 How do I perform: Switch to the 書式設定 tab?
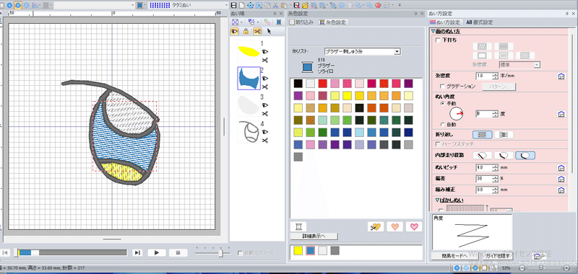click(479, 22)
